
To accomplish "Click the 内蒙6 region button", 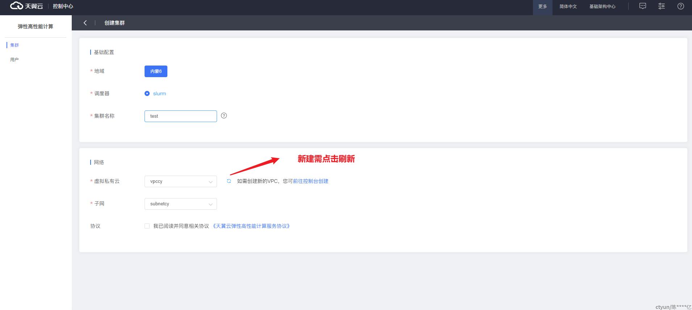I will 156,71.
